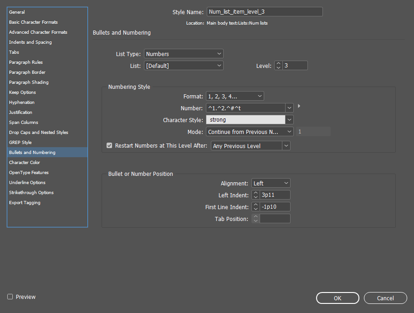Screen dimensions: 414x313
Task: Click inside the Style Name field
Action: [x=264, y=11]
